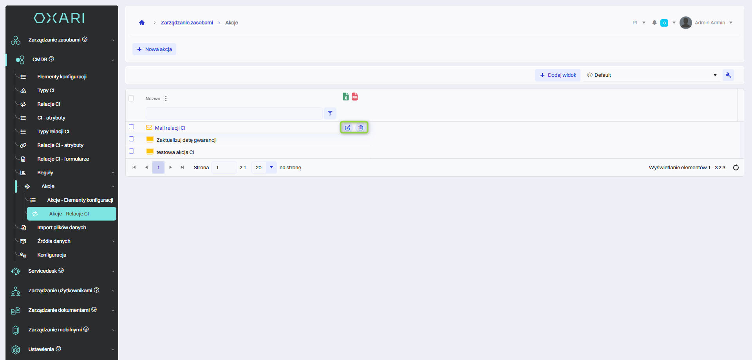752x360 pixels.
Task: Click the filter funnel icon
Action: tap(330, 113)
